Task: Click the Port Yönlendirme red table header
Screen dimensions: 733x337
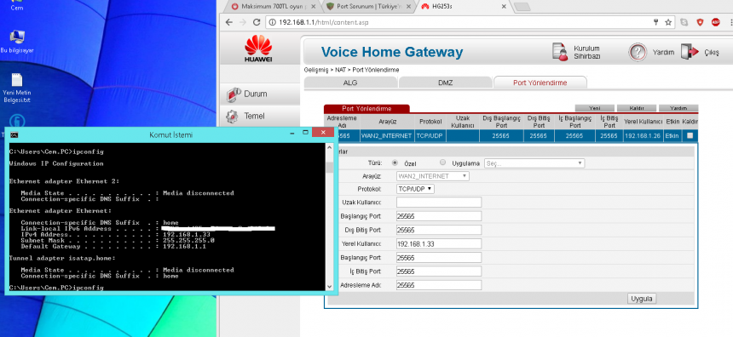Action: click(x=366, y=108)
